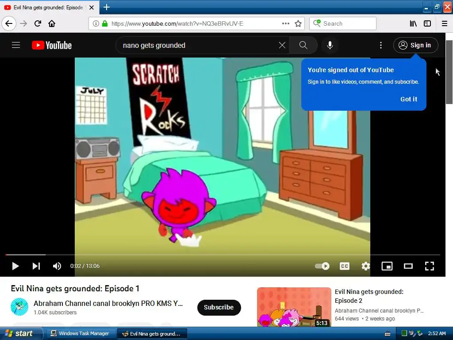Viewport: 453px width, 340px height.
Task: Clear the YouTube search query
Action: 282,45
